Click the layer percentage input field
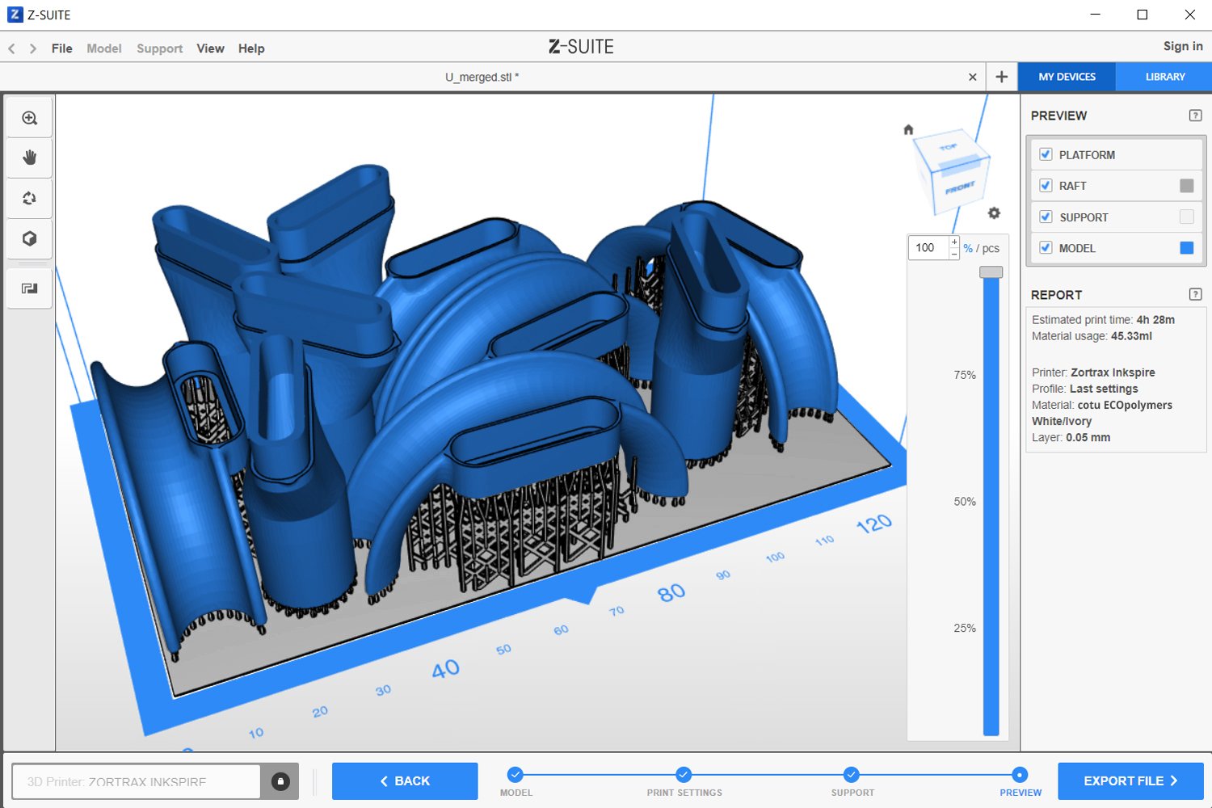This screenshot has height=808, width=1212. tap(929, 248)
